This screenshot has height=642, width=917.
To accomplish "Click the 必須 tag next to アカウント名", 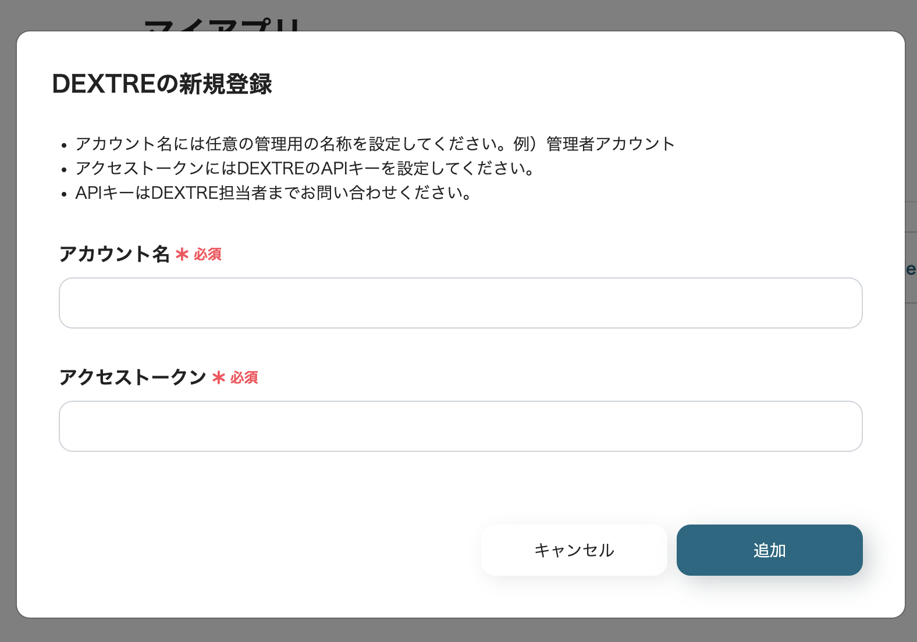I will point(208,255).
